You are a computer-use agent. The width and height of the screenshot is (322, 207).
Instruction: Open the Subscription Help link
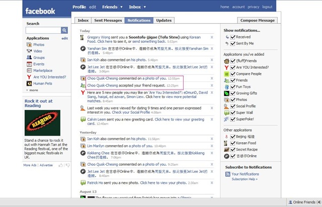[x=245, y=179]
